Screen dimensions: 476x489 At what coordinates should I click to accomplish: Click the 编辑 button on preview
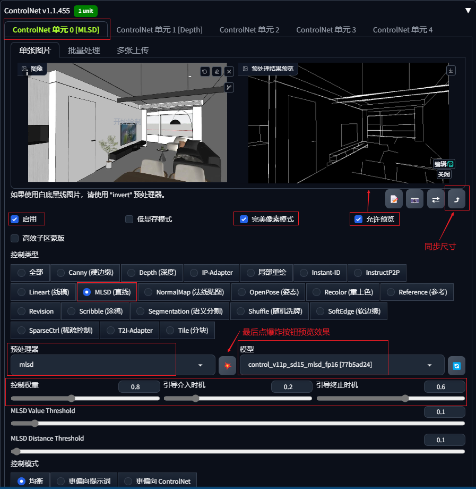pos(444,164)
